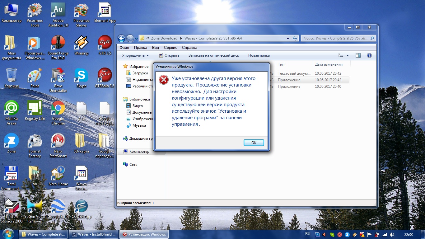Select Zona Download in the breadcrumb
Screen dimensions: 425x239
coord(164,38)
